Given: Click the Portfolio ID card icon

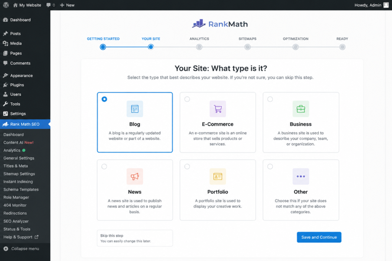Looking at the screenshot, I should [x=218, y=177].
